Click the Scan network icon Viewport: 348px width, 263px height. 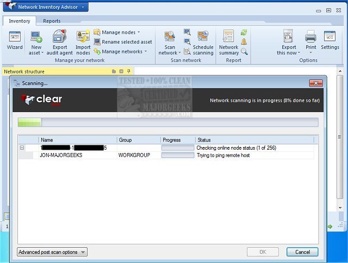170,37
